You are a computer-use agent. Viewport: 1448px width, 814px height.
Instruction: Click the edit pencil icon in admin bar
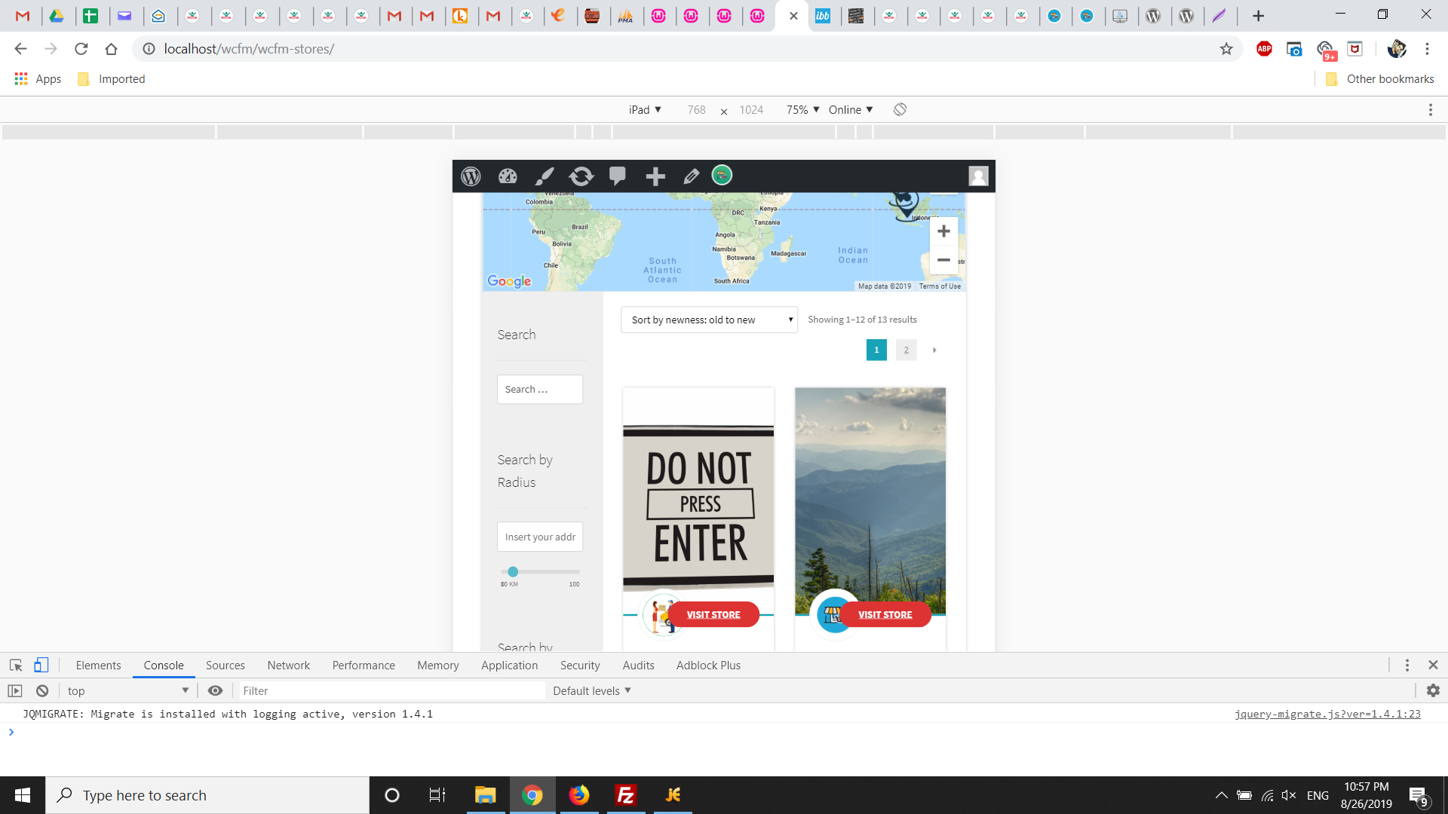click(691, 176)
